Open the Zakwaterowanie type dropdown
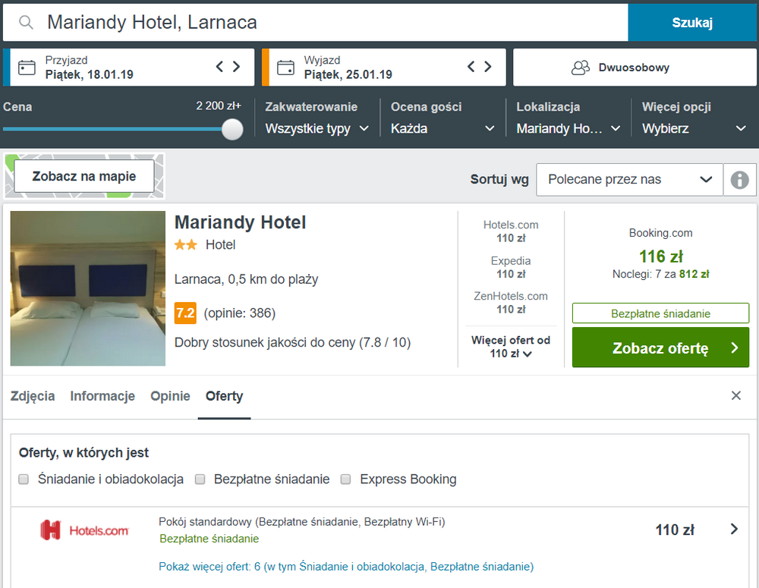This screenshot has width=759, height=588. [317, 129]
